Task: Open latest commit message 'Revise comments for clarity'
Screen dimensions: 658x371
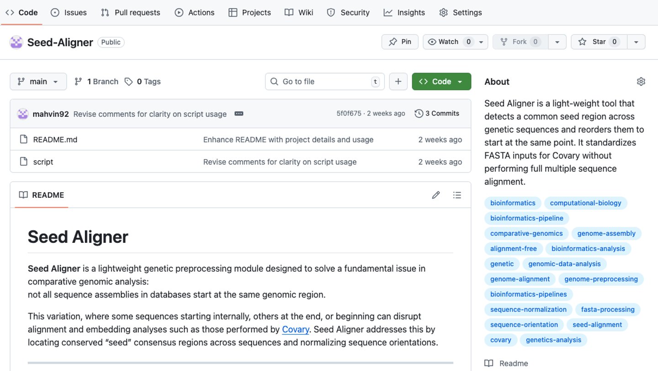Action: pos(150,114)
